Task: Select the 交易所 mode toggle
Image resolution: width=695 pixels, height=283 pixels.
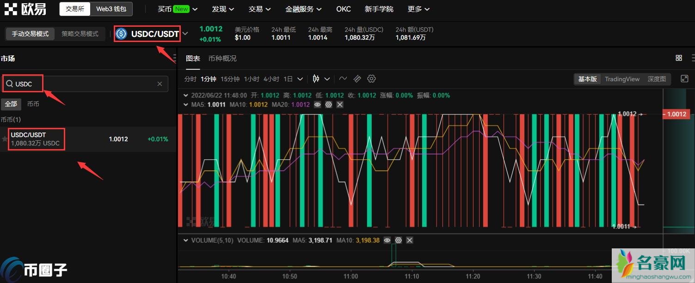Action: 75,9
